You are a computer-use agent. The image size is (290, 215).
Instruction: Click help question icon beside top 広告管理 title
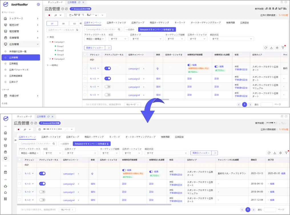tap(63, 9)
